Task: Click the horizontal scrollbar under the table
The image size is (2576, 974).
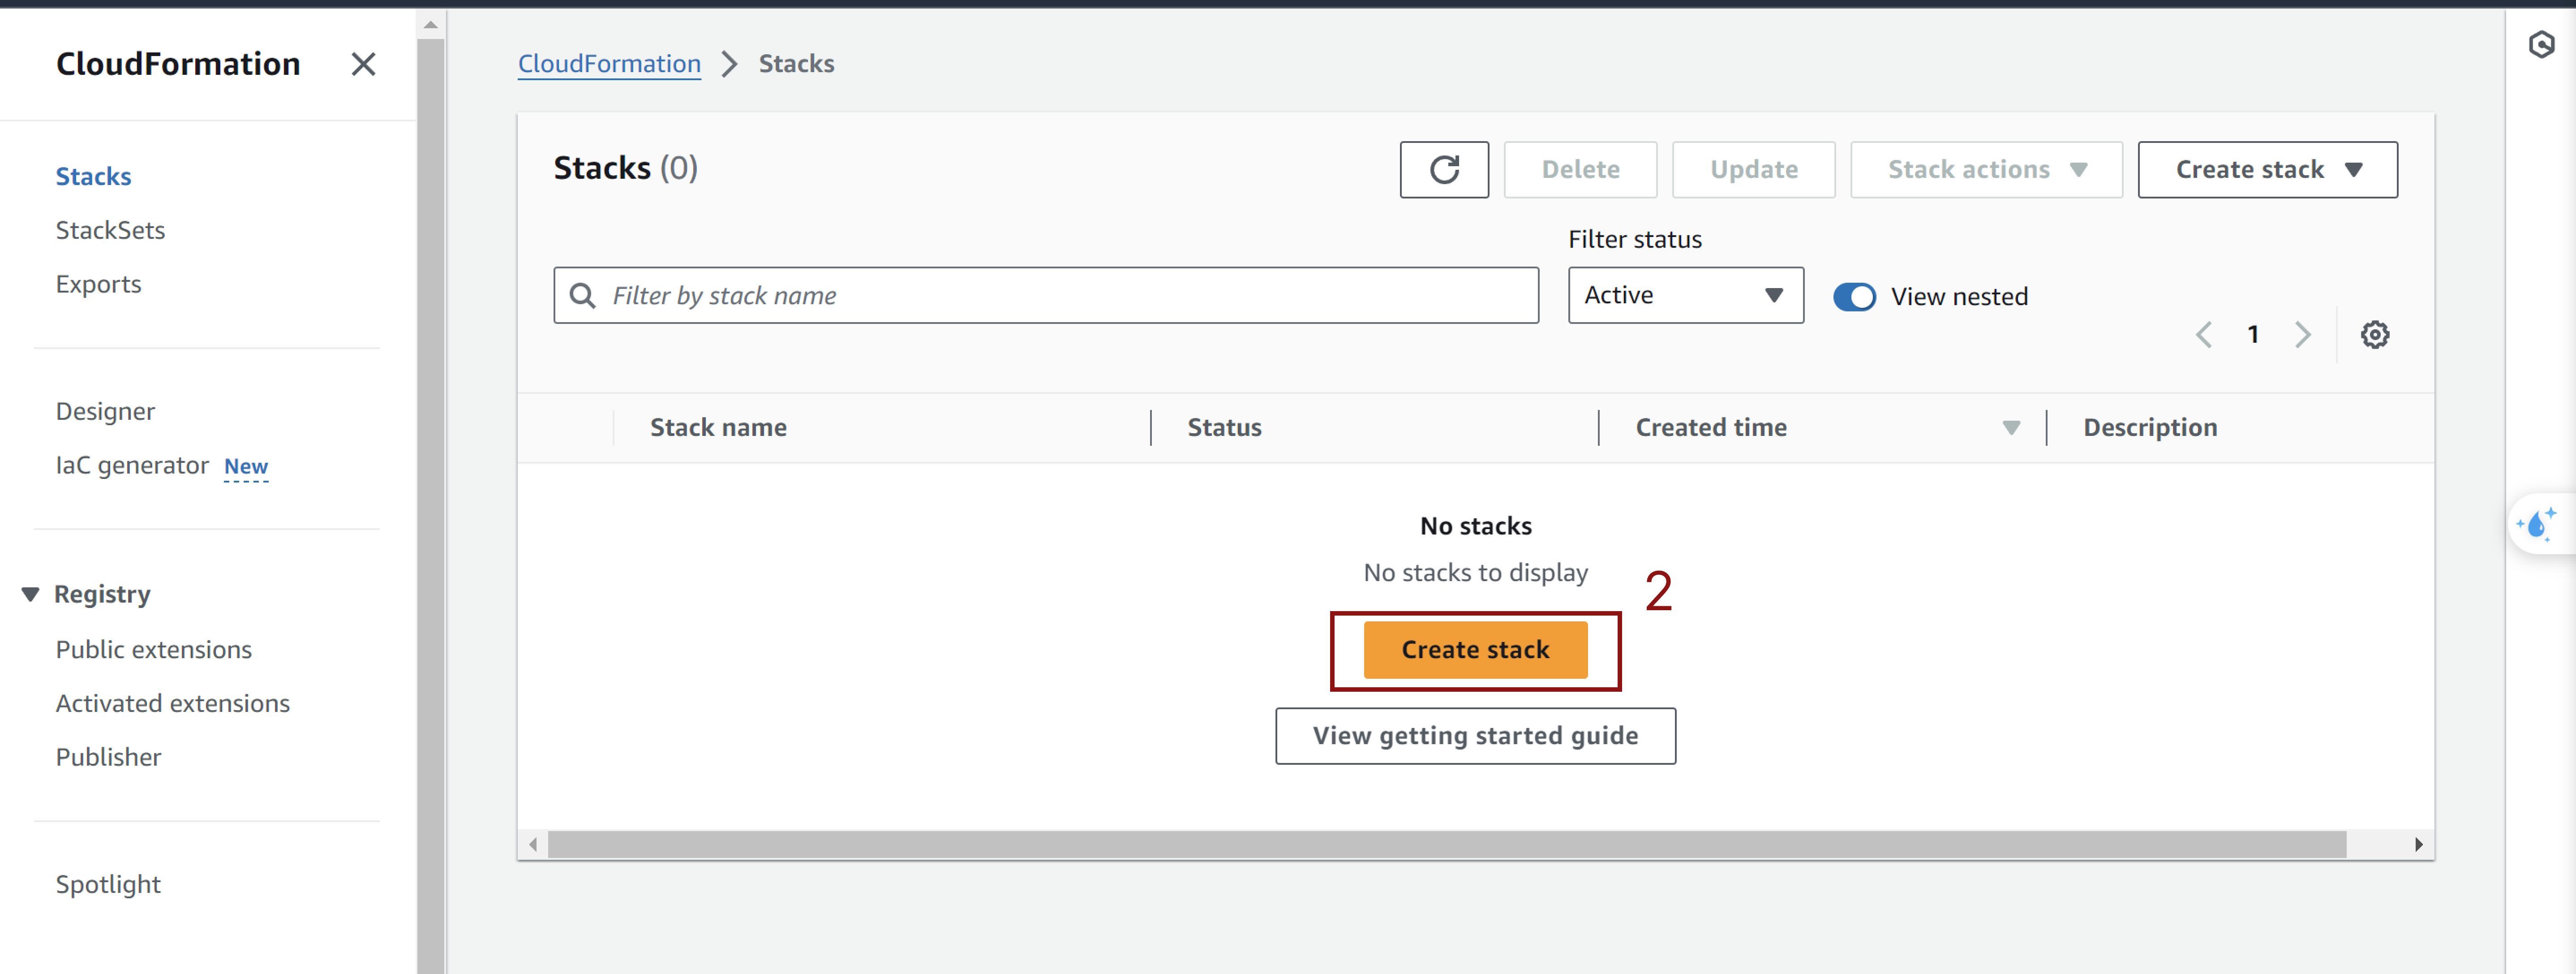Action: [x=1446, y=844]
